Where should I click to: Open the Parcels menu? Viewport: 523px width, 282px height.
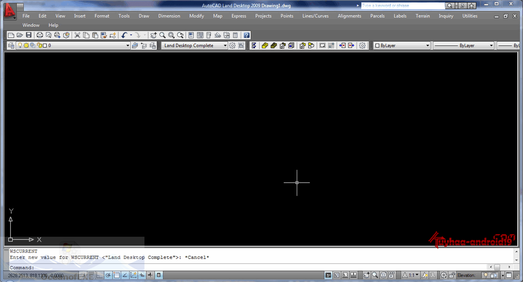click(377, 16)
